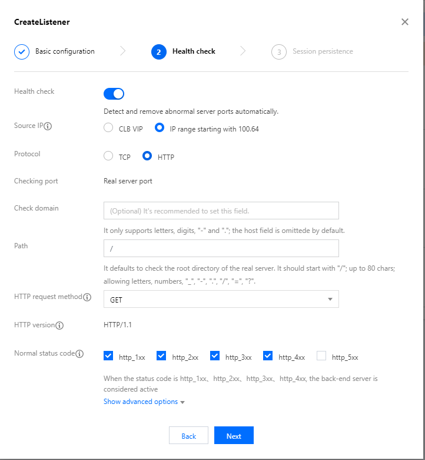The width and height of the screenshot is (425, 460).
Task: Click the info icon next to Normal status code
Action: pos(79,354)
